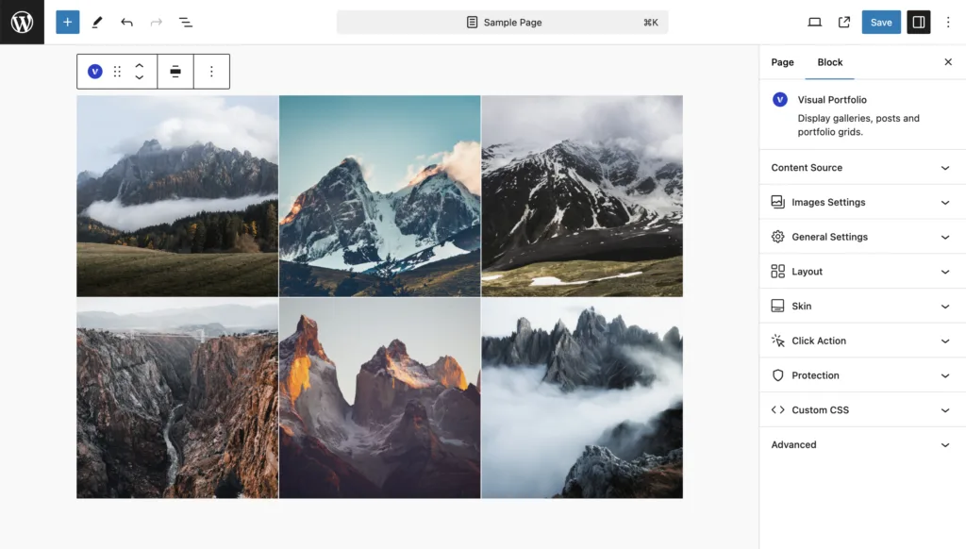Click the Visual Portfolio block type icon in the toolbar

coord(95,72)
